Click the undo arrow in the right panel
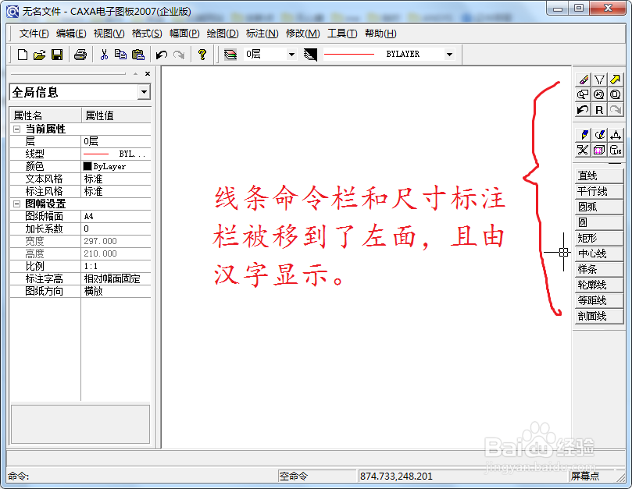 click(x=583, y=110)
